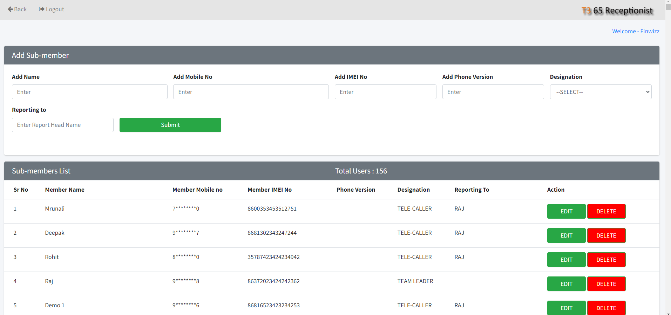Screen dimensions: 671x315
Task: Select IMEI 8600353453512751
Action: tap(272, 208)
